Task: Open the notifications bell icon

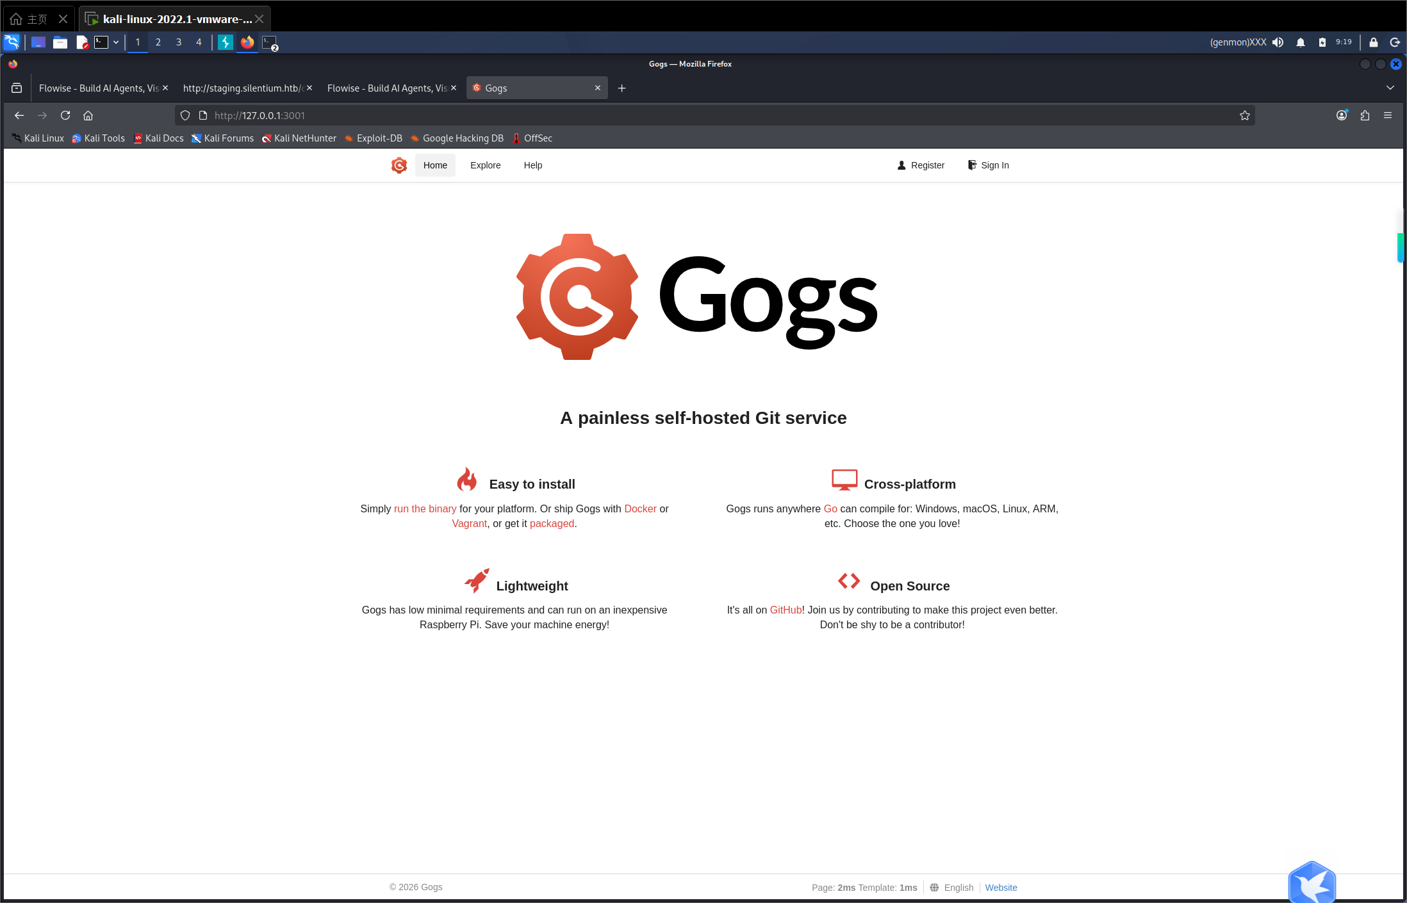Action: point(1301,42)
